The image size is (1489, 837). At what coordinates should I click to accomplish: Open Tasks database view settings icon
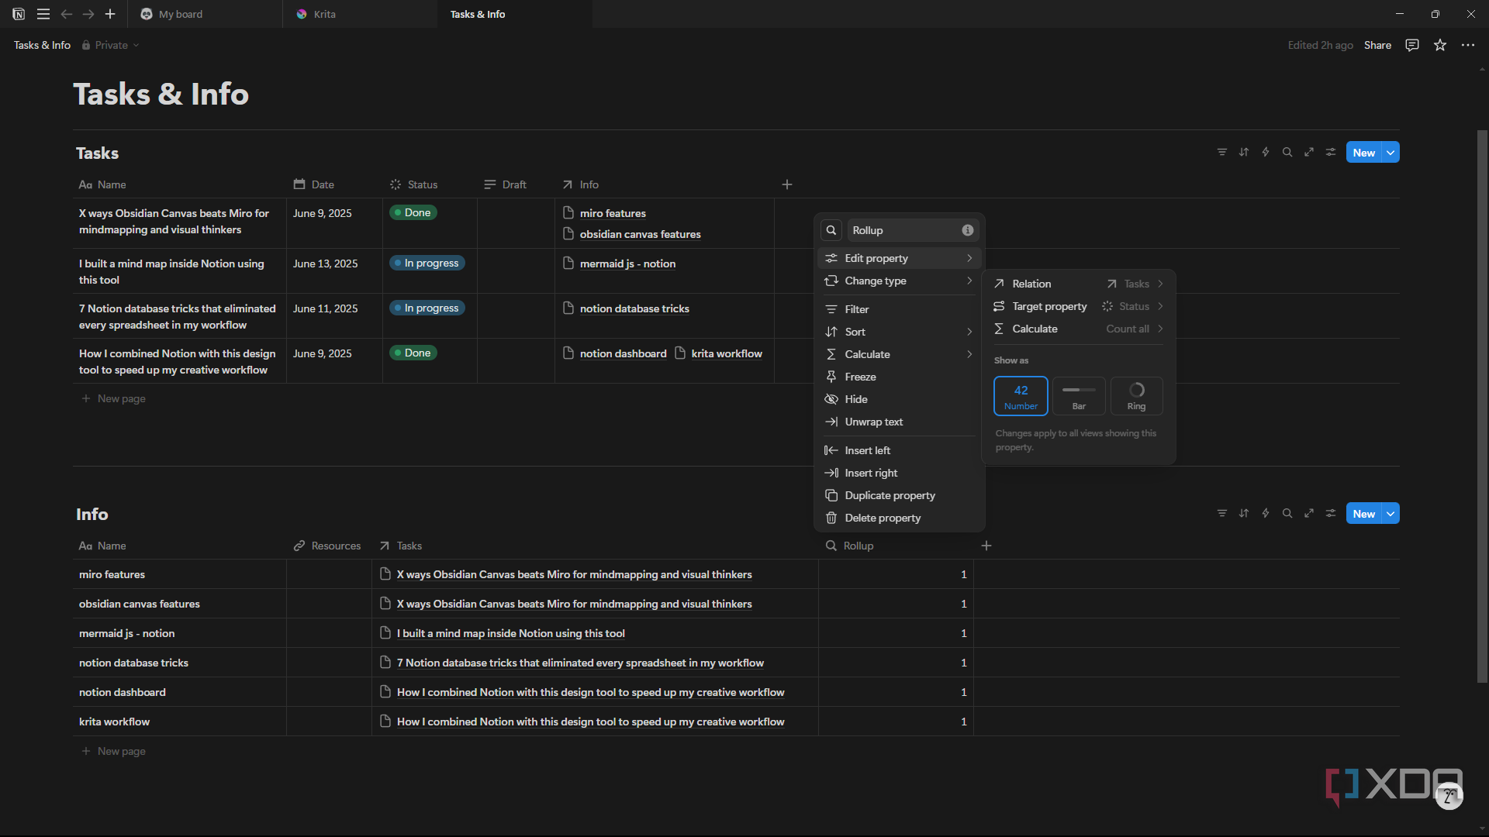[1331, 153]
